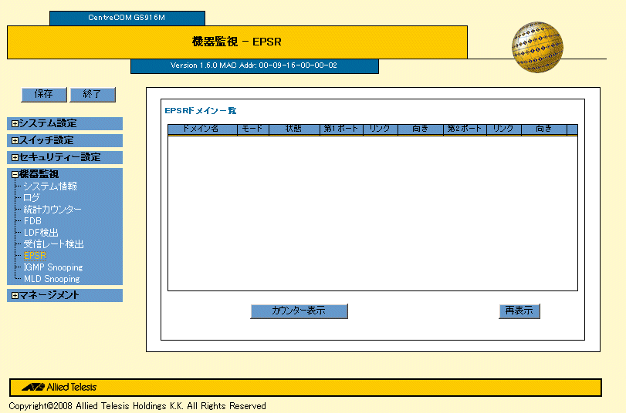Click the 第2ポート column header
This screenshot has height=413, width=626.
click(x=465, y=129)
